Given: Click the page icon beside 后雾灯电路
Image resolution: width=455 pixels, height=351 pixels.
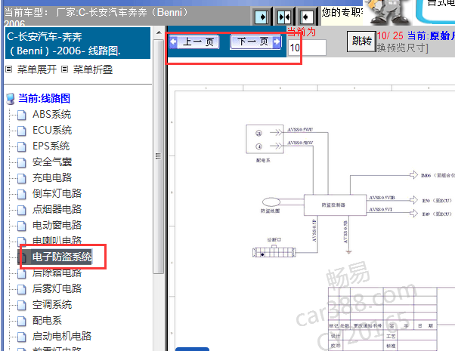Looking at the screenshot, I should (x=22, y=289).
